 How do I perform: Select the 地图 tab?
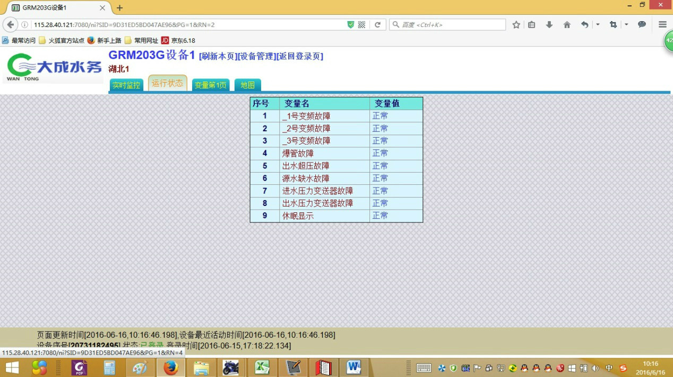pyautogui.click(x=247, y=85)
